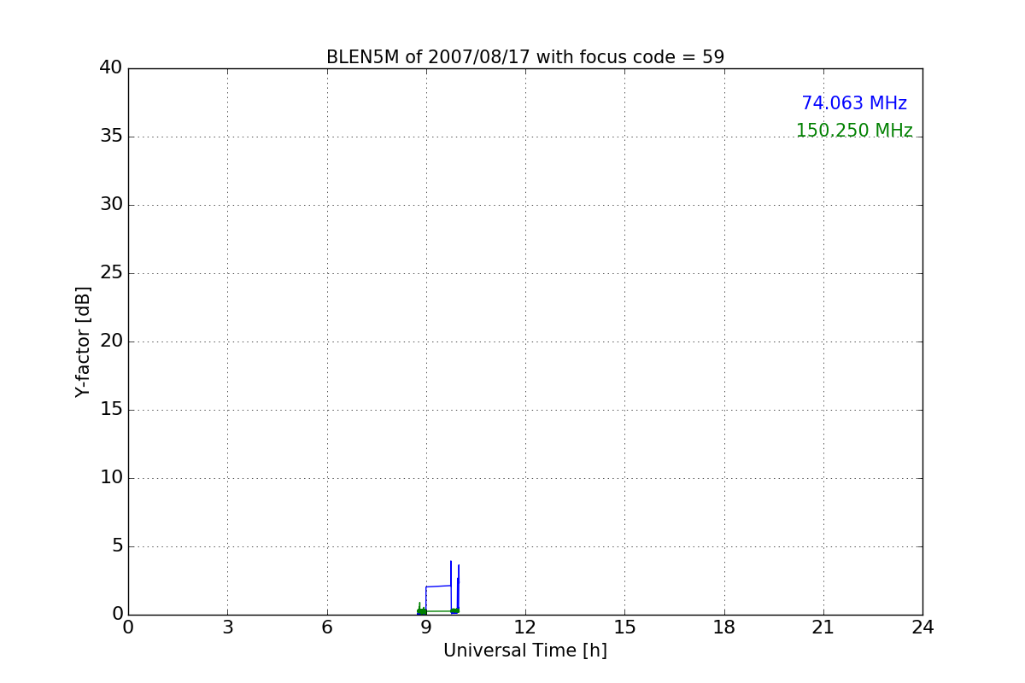1025x683 pixels.
Task: Click the x-axis tick label '24'
Action: [922, 627]
